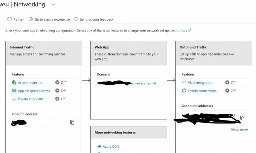Click the VNet integration icon
The height and width of the screenshot is (153, 256).
(184, 83)
